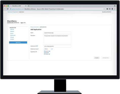Open Licenses in the Organization sidebar
This screenshot has width=120, height=94.
(x=12, y=37)
